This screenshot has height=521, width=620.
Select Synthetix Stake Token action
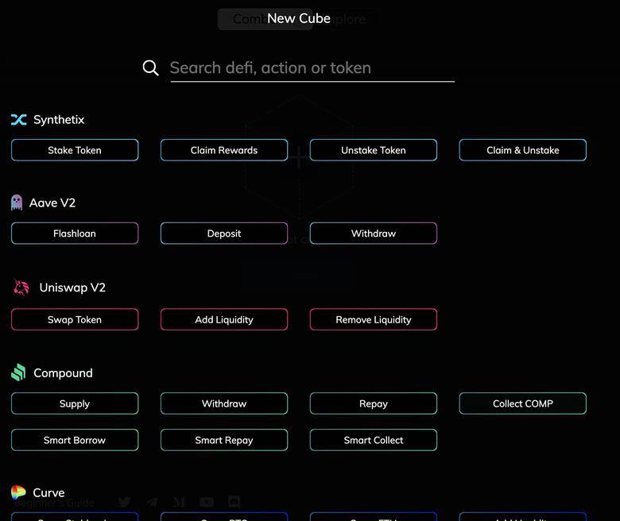click(x=75, y=150)
